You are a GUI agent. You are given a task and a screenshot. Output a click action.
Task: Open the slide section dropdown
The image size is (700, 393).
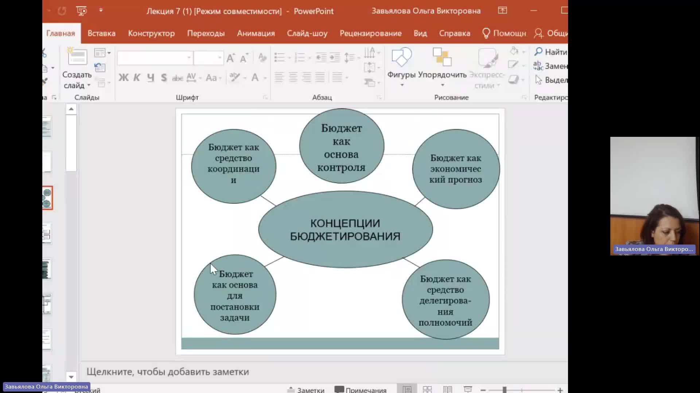point(103,83)
